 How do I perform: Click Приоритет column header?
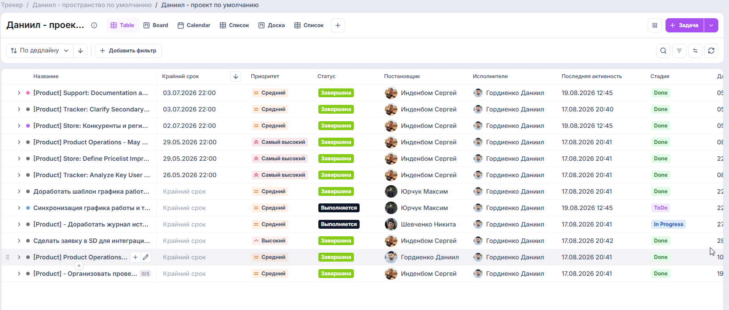(x=265, y=76)
